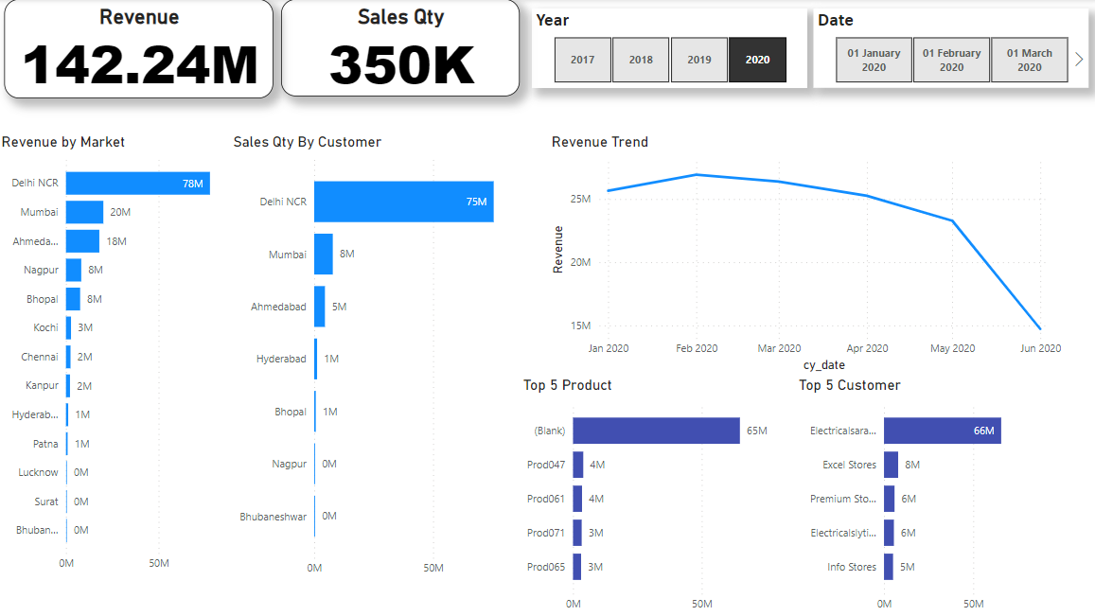This screenshot has height=616, width=1095.
Task: Select the 01 March 2020 date tile
Action: [1030, 59]
